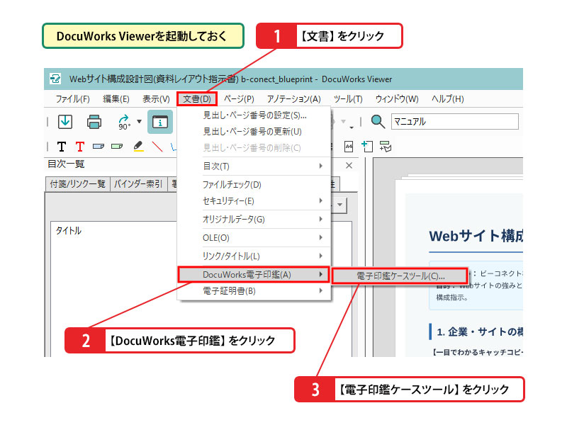
Task: Expand the セキュリティー(E) submenu
Action: tap(254, 201)
